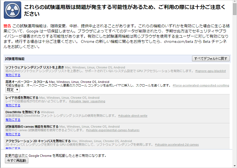Viewport: 237px width, 168px height.
Task: Open the 既定 dropdown for 高速オーバーフロー スクロール
Action: (13, 90)
